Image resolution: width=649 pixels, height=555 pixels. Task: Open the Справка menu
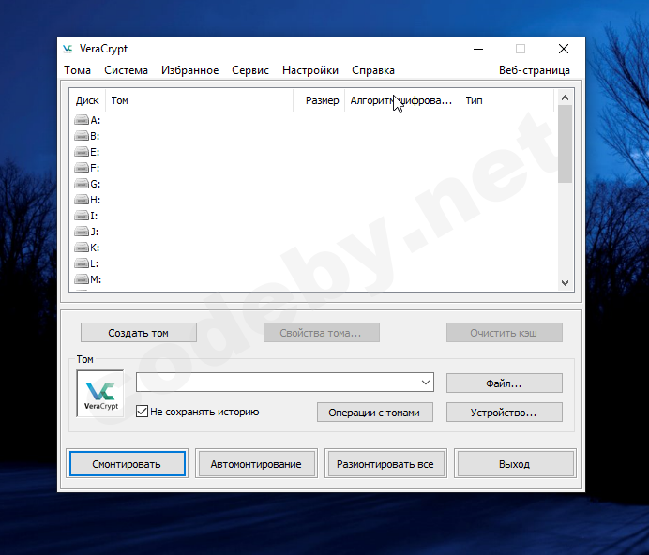pyautogui.click(x=373, y=70)
